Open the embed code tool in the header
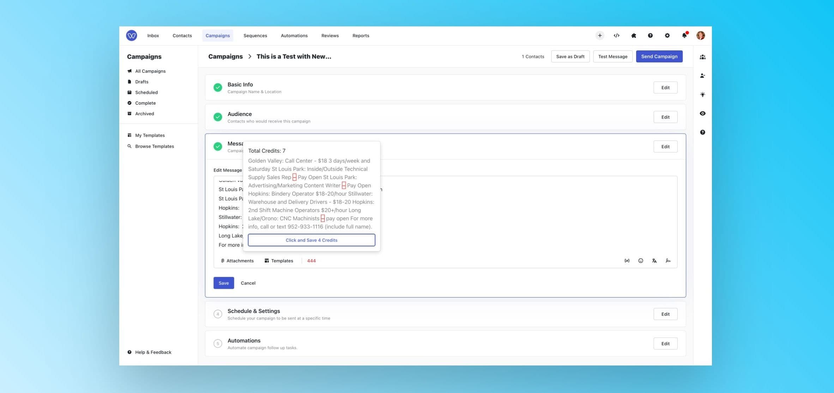834x393 pixels. (x=617, y=35)
